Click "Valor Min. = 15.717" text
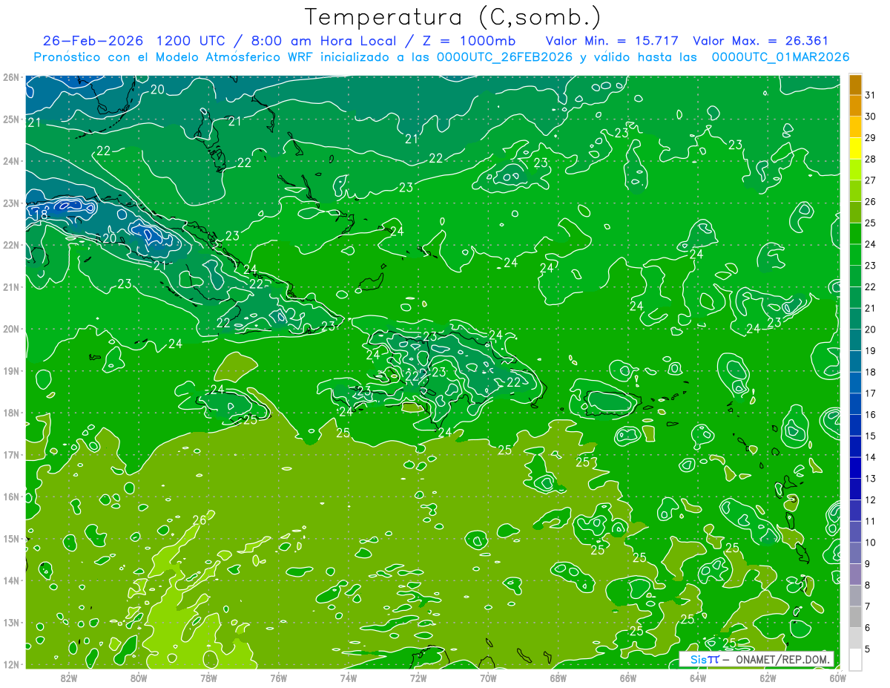Screen dimensions: 890x688 (x=612, y=41)
